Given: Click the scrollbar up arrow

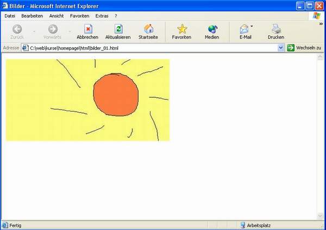Looking at the screenshot, I should coord(320,57).
